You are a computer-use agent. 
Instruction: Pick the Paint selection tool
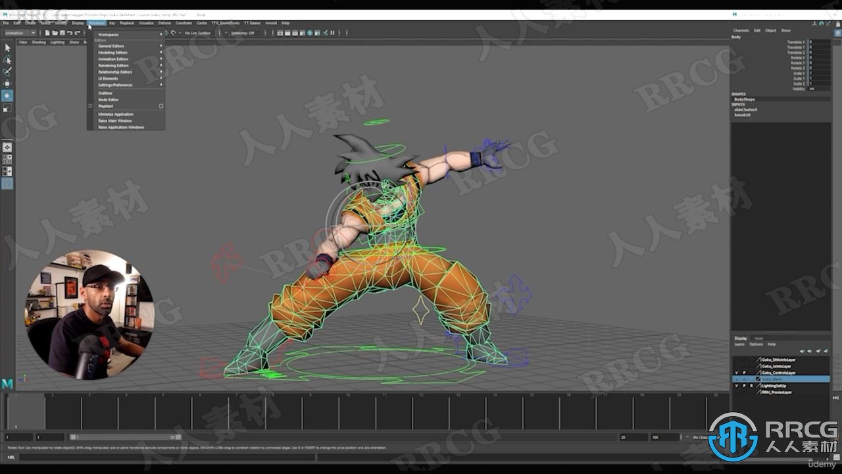(7, 72)
